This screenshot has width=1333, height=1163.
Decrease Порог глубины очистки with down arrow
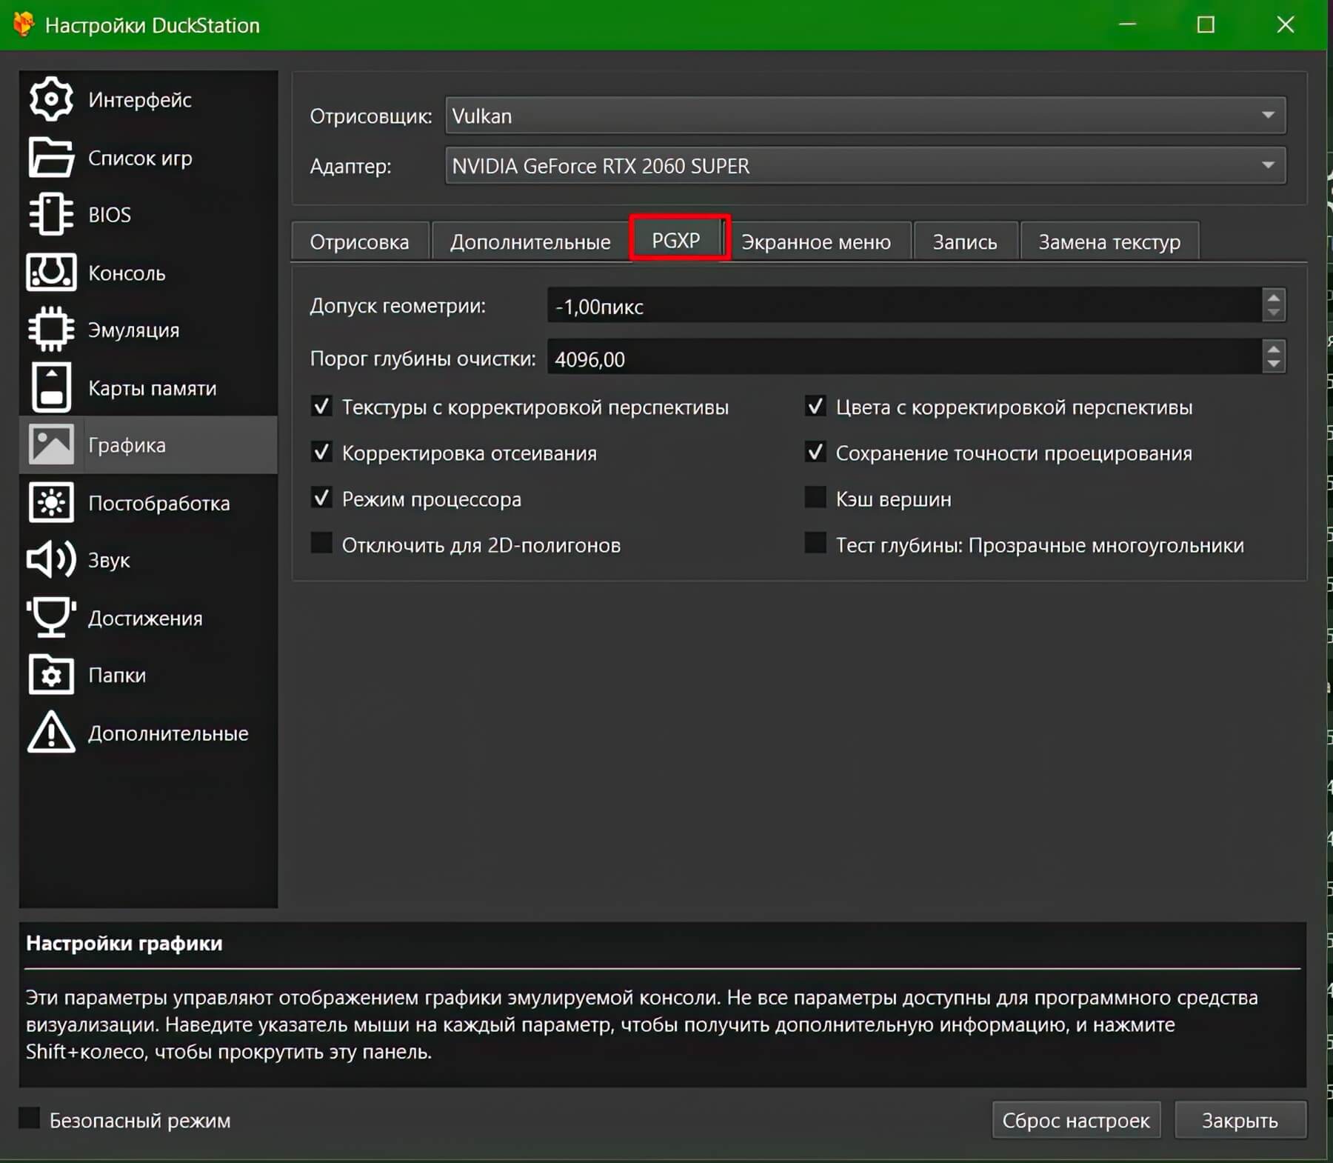coord(1273,364)
